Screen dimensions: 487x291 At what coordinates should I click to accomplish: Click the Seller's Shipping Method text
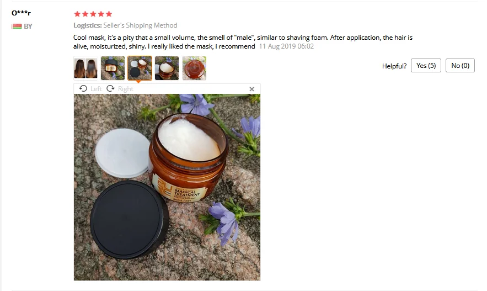[141, 25]
